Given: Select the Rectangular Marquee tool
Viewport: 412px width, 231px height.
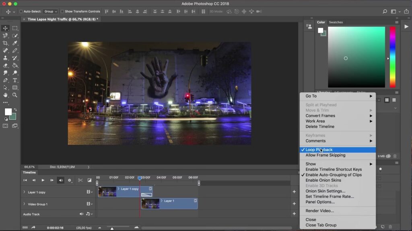Looking at the screenshot, I should (15, 28).
